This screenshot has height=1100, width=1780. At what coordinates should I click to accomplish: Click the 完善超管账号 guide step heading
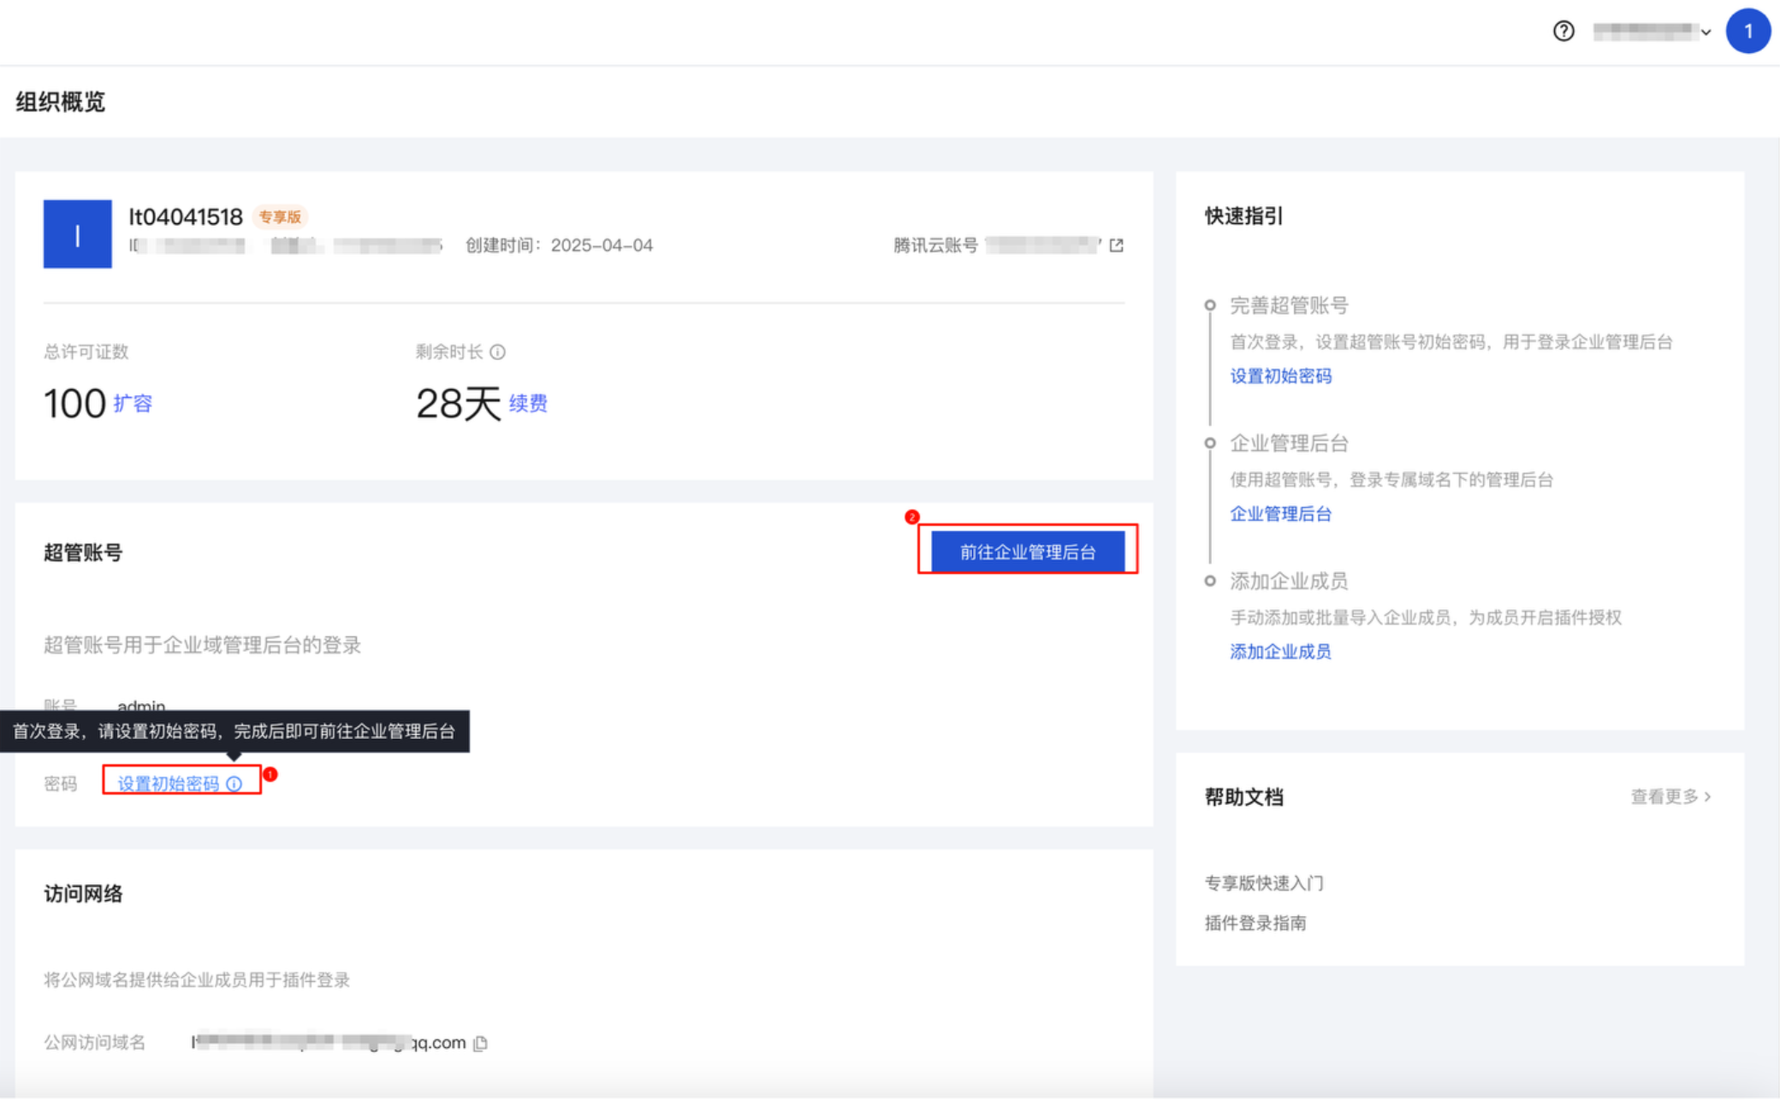(1289, 305)
